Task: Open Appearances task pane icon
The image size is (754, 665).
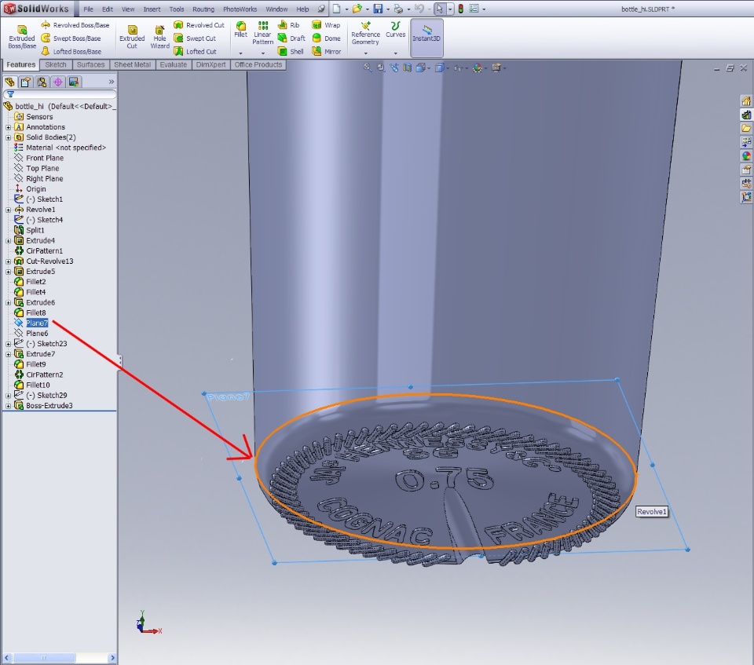Action: (746, 155)
